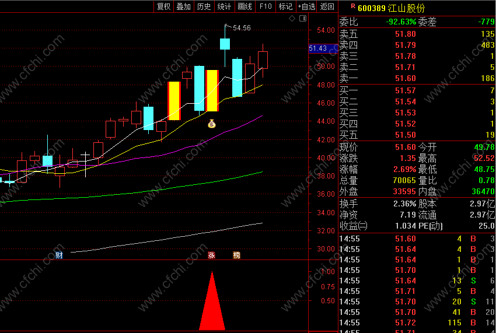Click the 量比 value 0.78

pyautogui.click(x=487, y=180)
